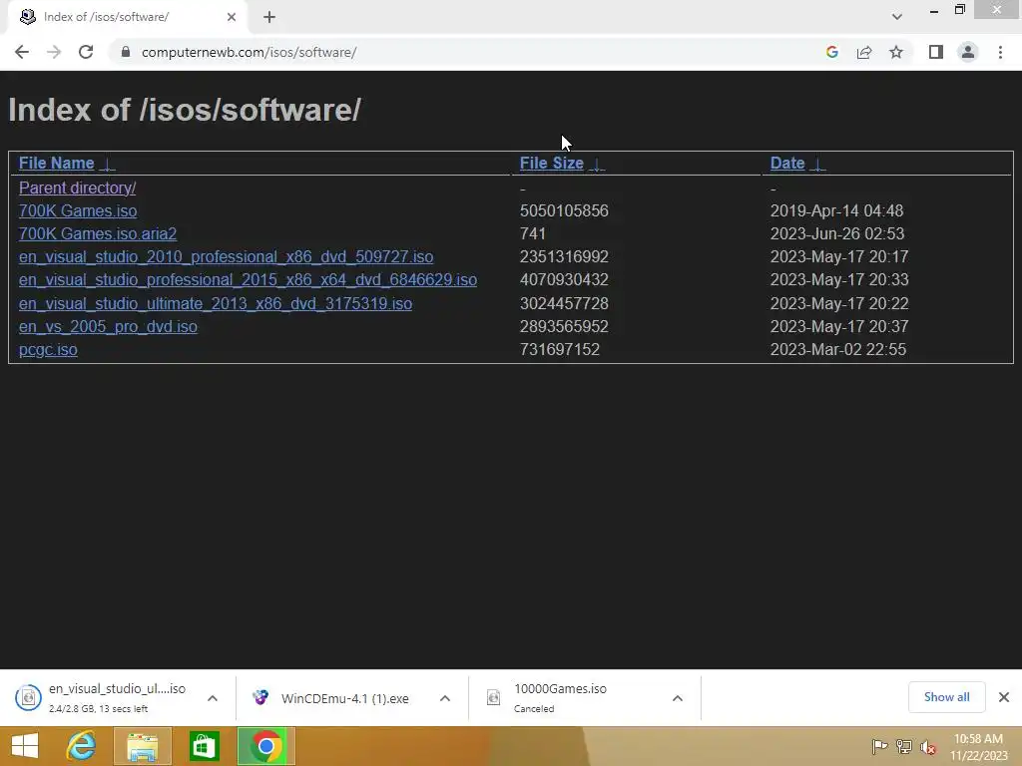Sort listing by File Size
The width and height of the screenshot is (1022, 766).
(551, 163)
